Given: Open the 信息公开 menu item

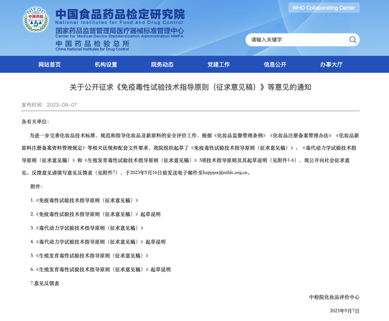Looking at the screenshot, I should 275,64.
